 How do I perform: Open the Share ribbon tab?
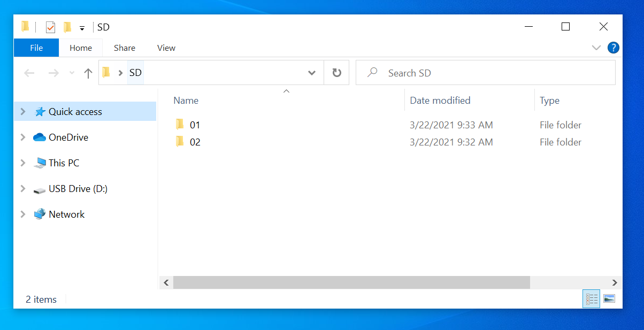tap(125, 48)
